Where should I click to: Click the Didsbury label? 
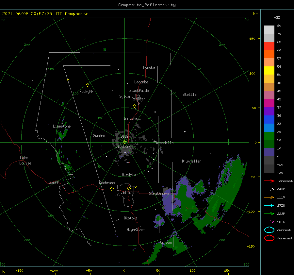click(123, 146)
